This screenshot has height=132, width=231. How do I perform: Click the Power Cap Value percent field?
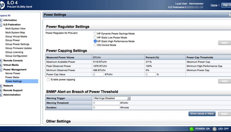[x=150, y=75]
